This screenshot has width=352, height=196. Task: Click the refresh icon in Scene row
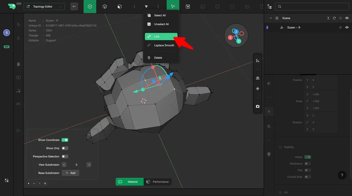tap(334, 18)
